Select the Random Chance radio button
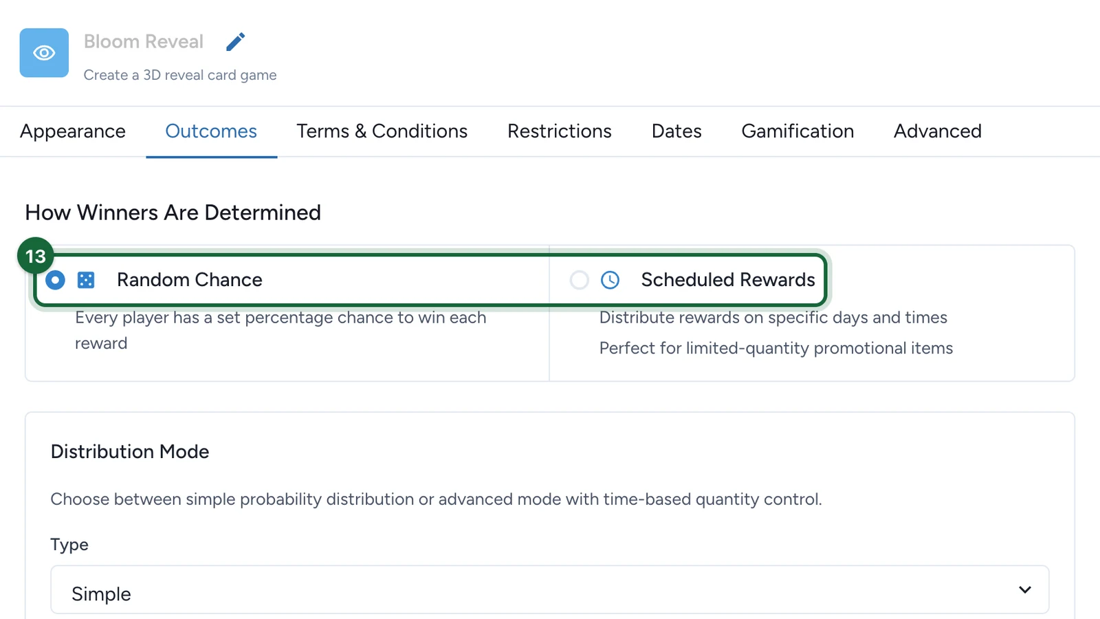Screen dimensions: 1100x619 (x=55, y=280)
